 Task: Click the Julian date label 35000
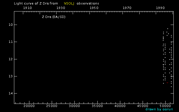click(97, 106)
